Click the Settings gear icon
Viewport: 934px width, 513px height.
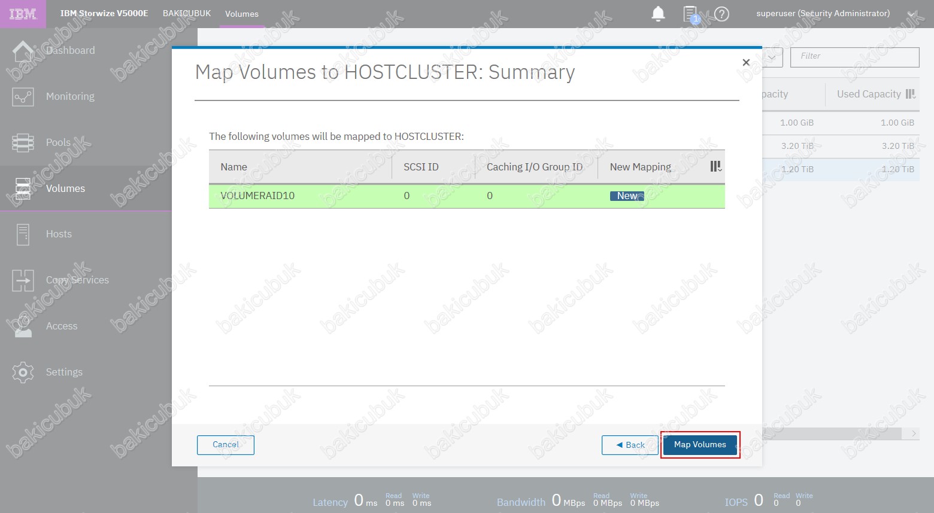[x=23, y=372]
